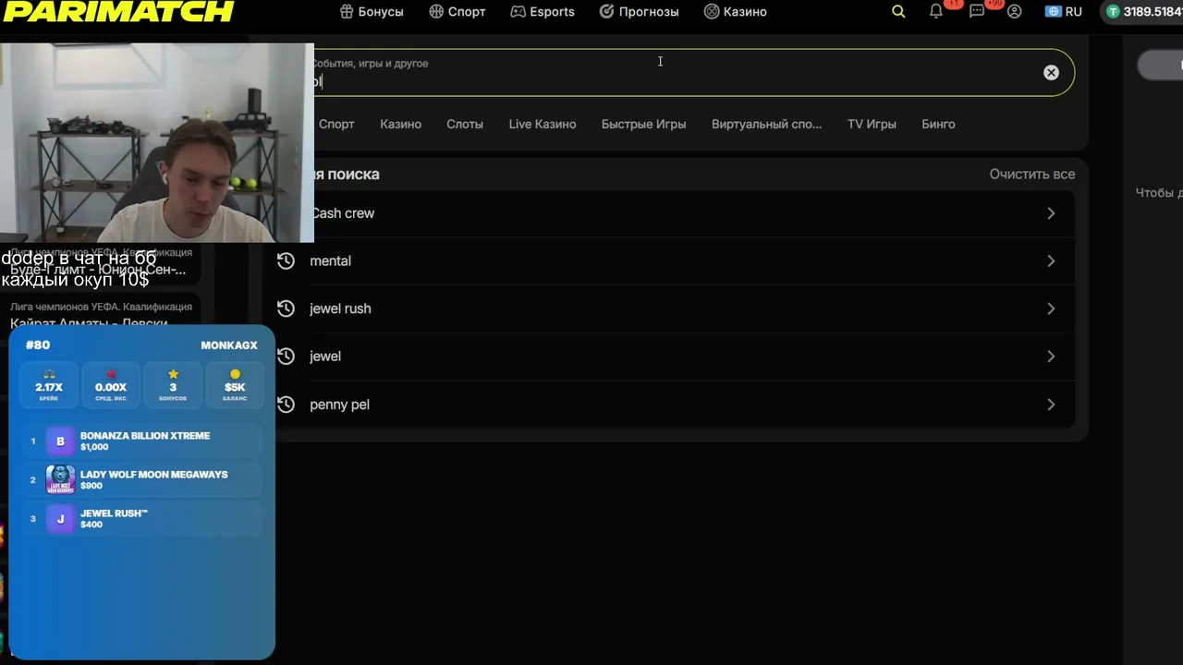Open the user profile icon
This screenshot has width=1183, height=665.
(x=1015, y=12)
